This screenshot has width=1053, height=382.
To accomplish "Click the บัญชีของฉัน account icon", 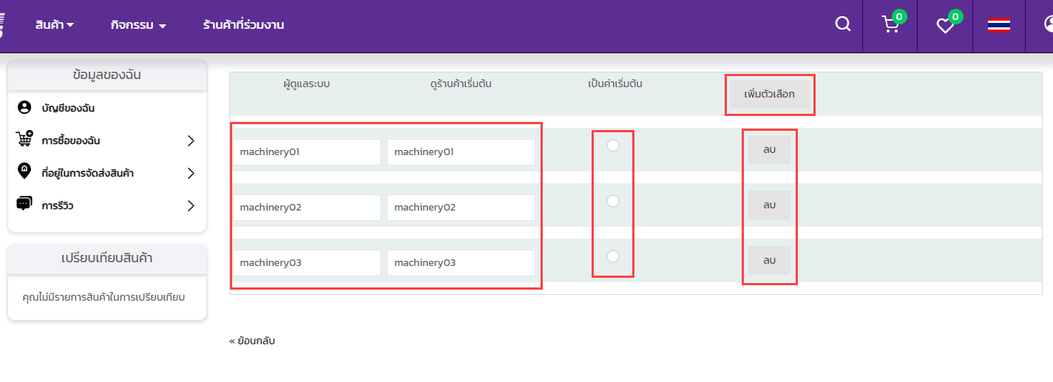I will 24,108.
